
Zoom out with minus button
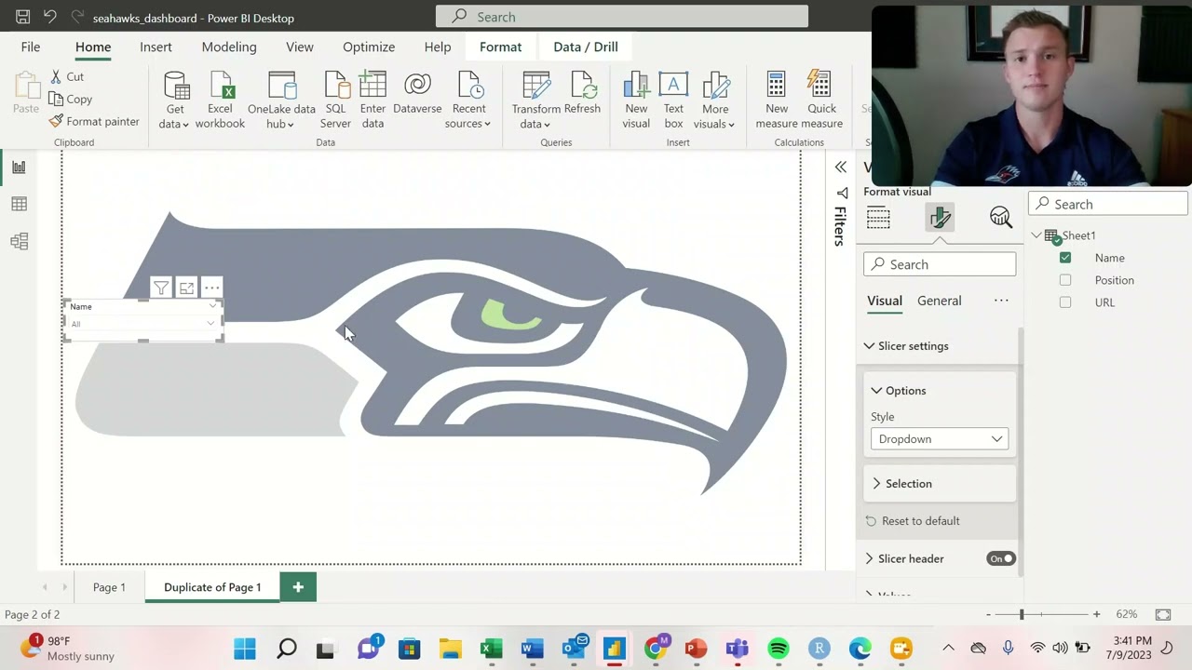[x=988, y=614]
